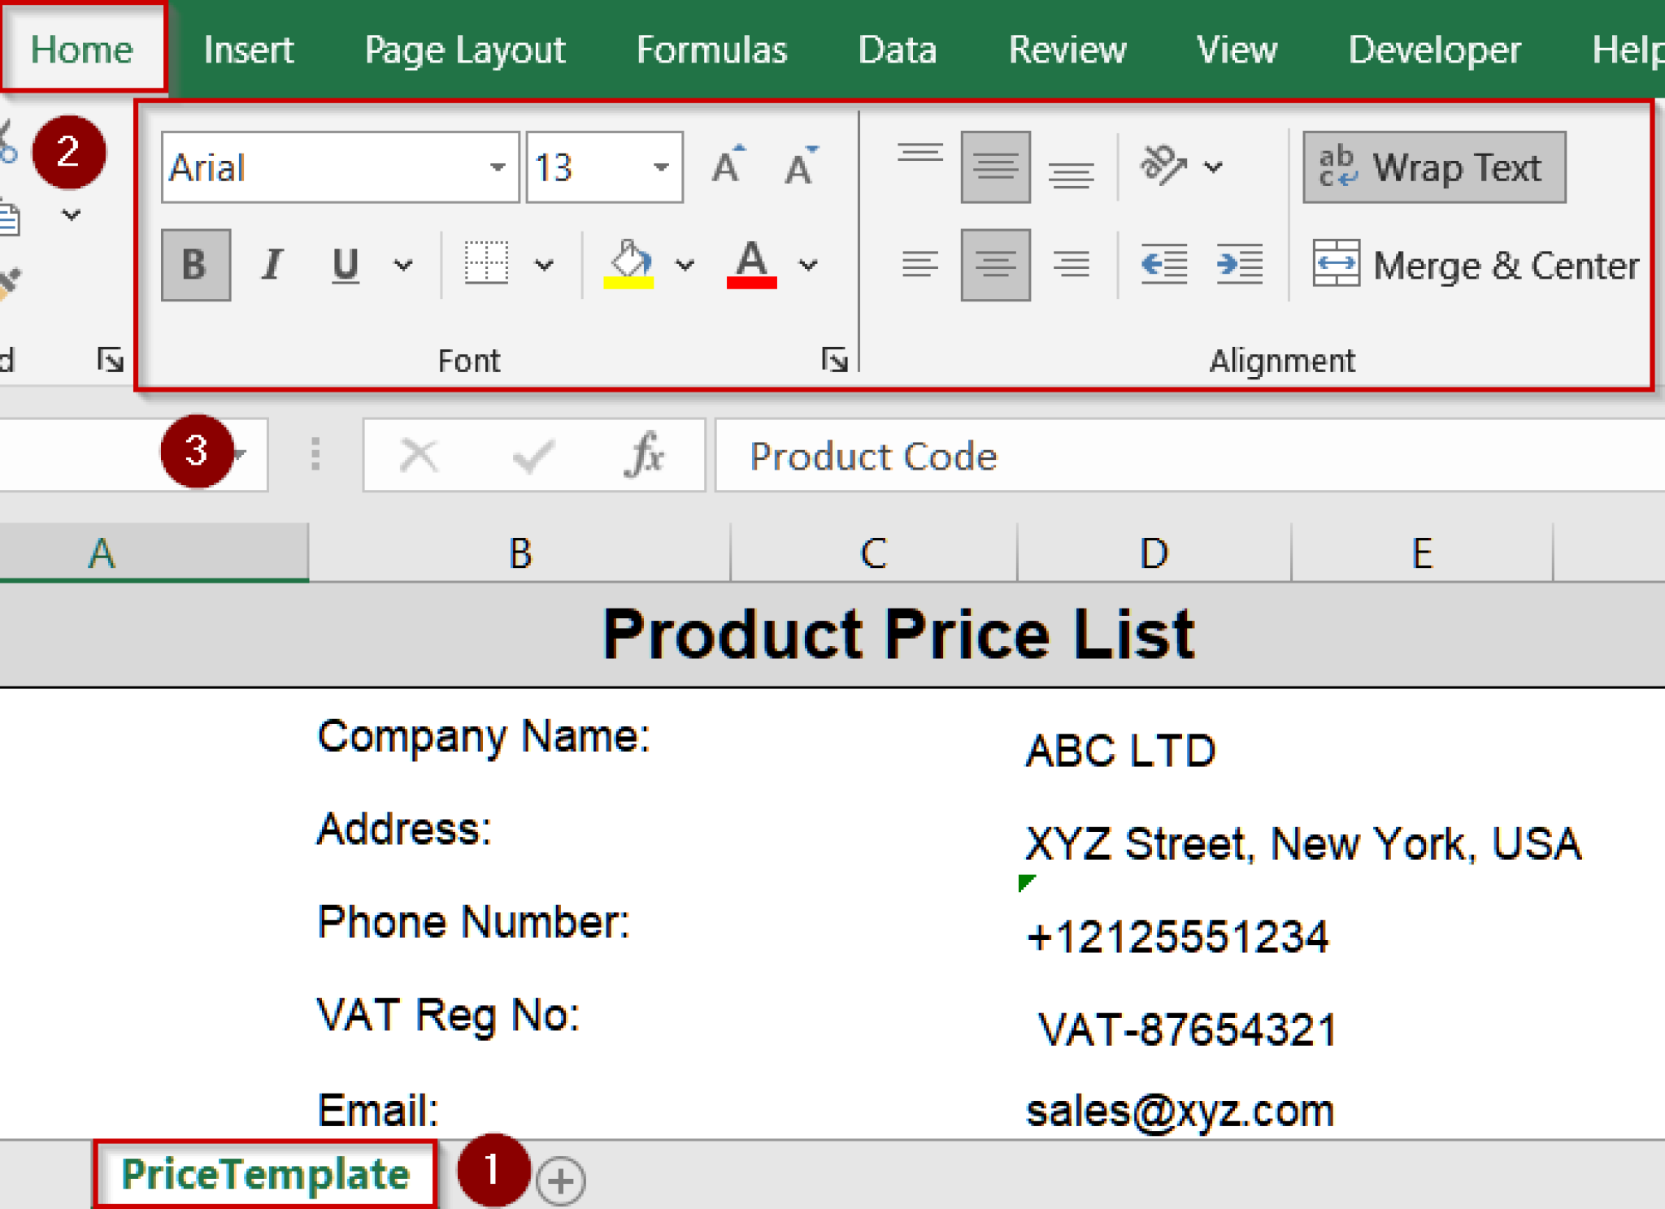Add a new sheet with the plus button
Screen dimensions: 1665x1209
pyautogui.click(x=561, y=1177)
